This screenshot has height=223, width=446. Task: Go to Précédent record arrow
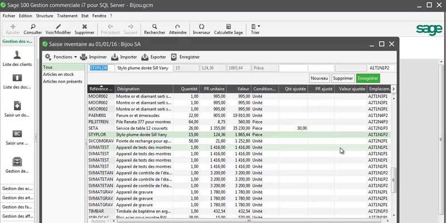coord(110,26)
